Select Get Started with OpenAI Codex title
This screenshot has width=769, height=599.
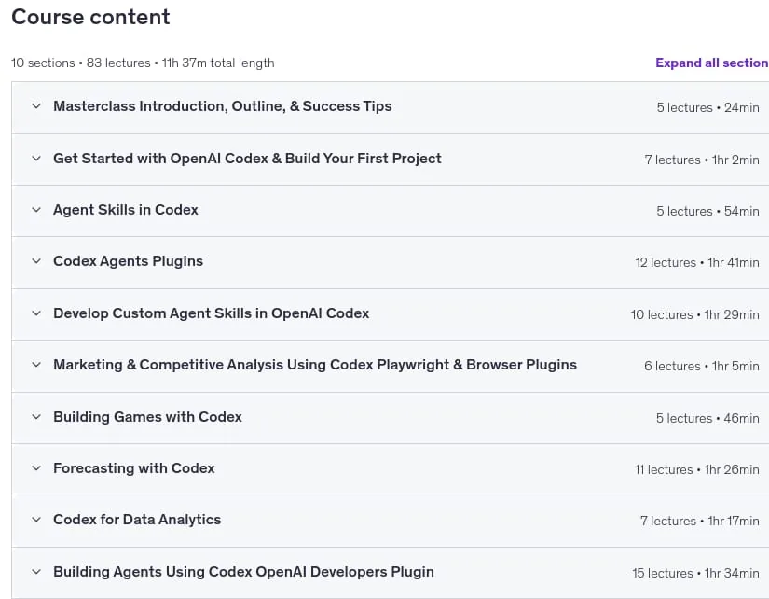point(247,158)
